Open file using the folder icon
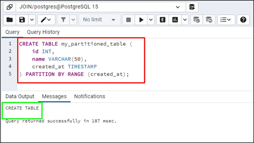254x143 pixels. pyautogui.click(x=10, y=20)
